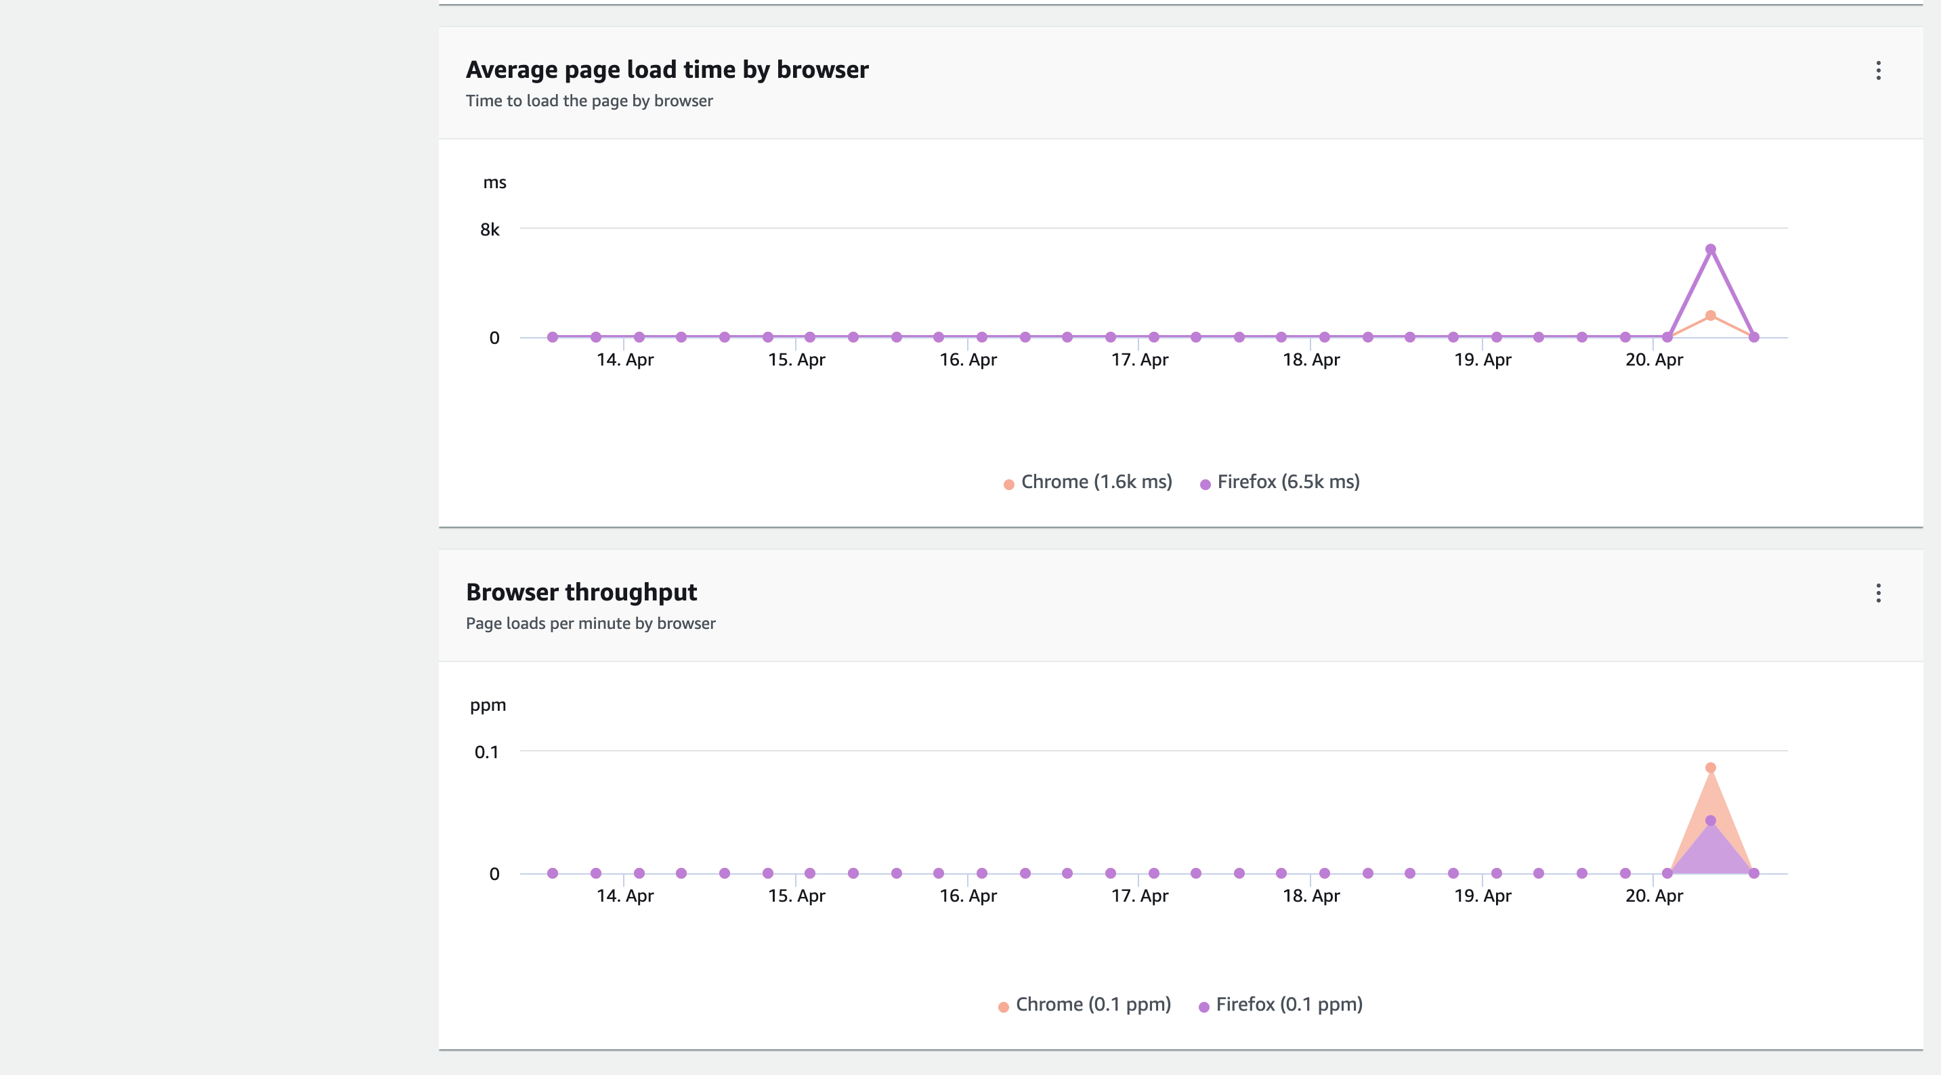Open Browser throughput widget options menu
1941x1075 pixels.
tap(1878, 594)
